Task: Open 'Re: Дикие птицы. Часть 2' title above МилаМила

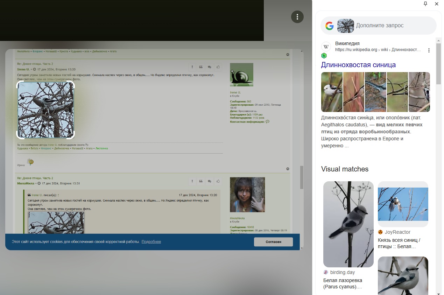Action: [35, 178]
